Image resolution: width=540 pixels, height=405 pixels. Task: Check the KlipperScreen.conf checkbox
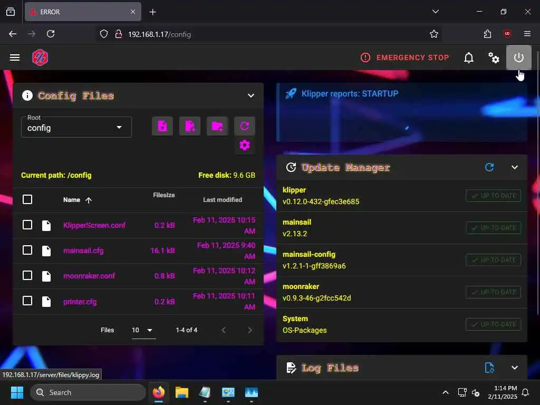click(27, 225)
